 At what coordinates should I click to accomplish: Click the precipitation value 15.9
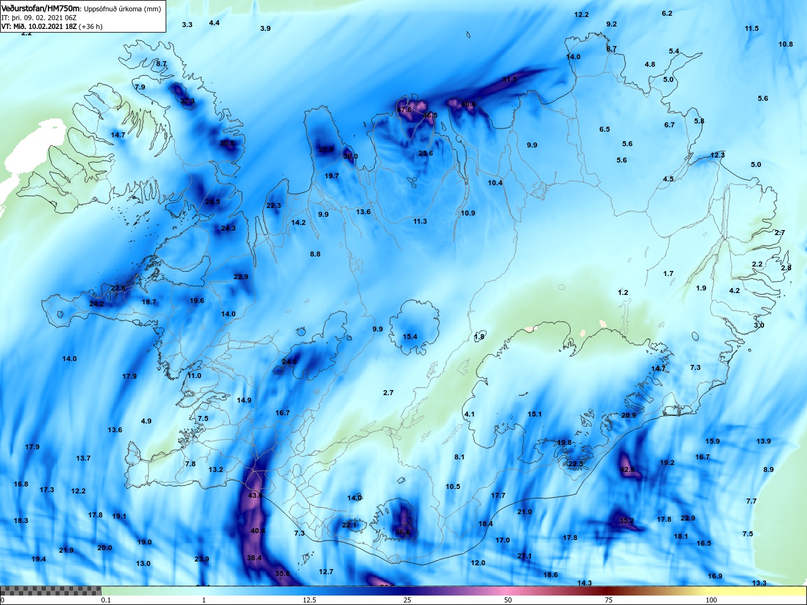pyautogui.click(x=712, y=441)
